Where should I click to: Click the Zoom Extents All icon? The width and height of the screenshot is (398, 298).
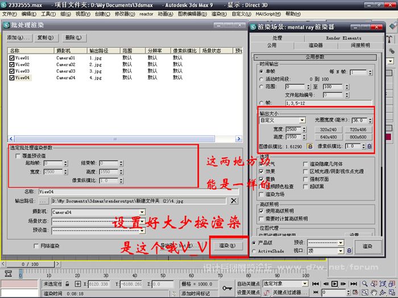(x=392, y=284)
